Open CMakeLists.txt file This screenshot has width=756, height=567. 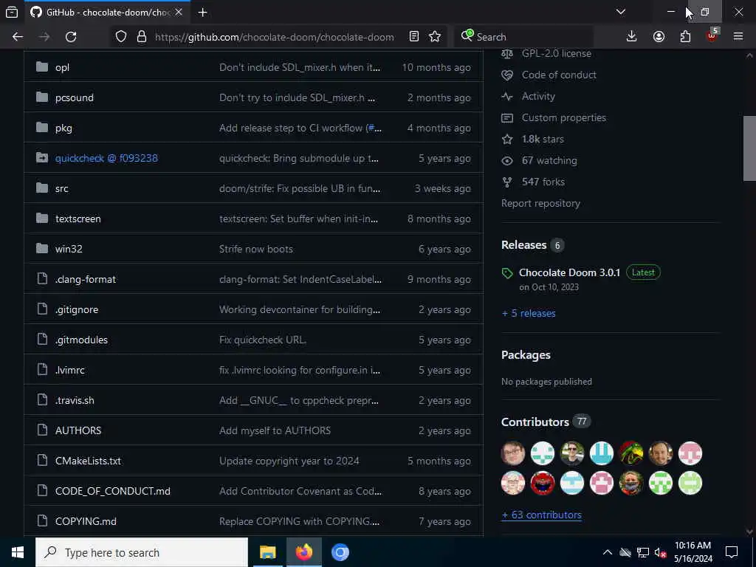(x=89, y=461)
